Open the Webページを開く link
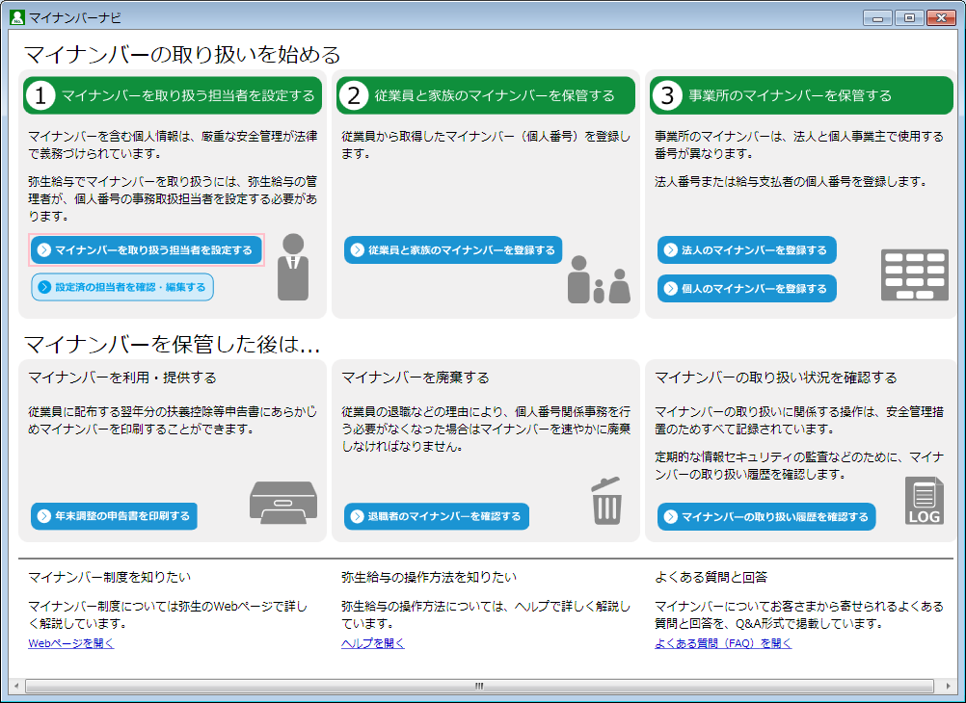The image size is (966, 703). 71,643
